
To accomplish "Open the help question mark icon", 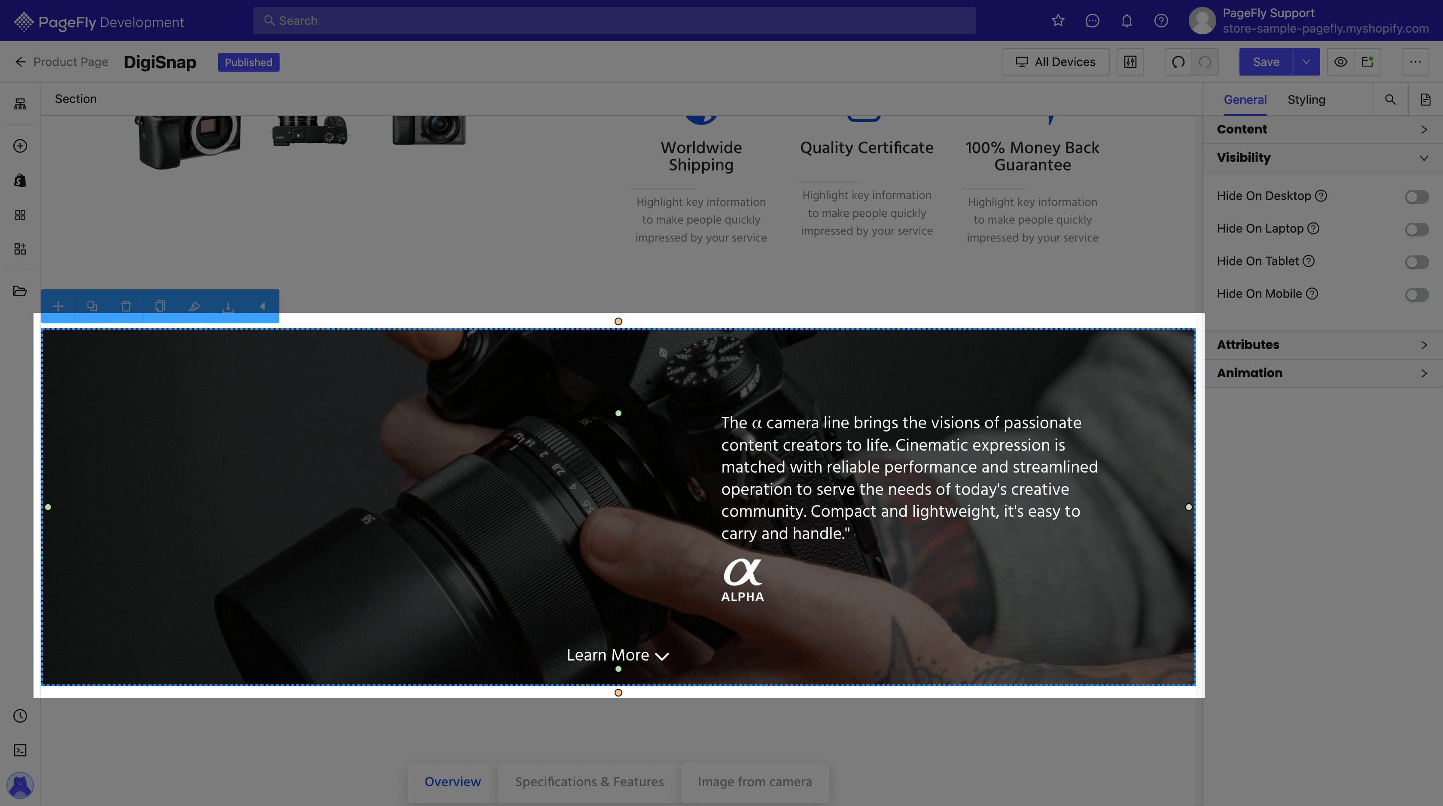I will pos(1161,21).
